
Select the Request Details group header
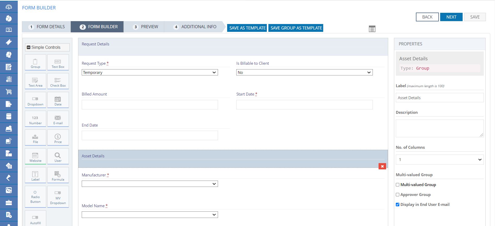click(233, 47)
